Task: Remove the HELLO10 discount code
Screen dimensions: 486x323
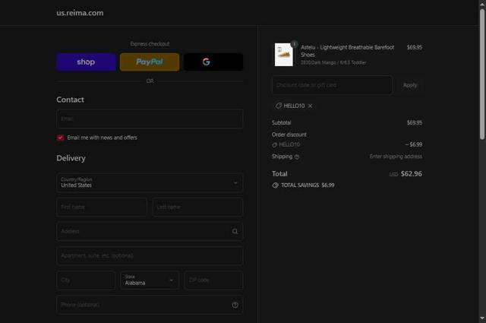Action: pyautogui.click(x=311, y=106)
